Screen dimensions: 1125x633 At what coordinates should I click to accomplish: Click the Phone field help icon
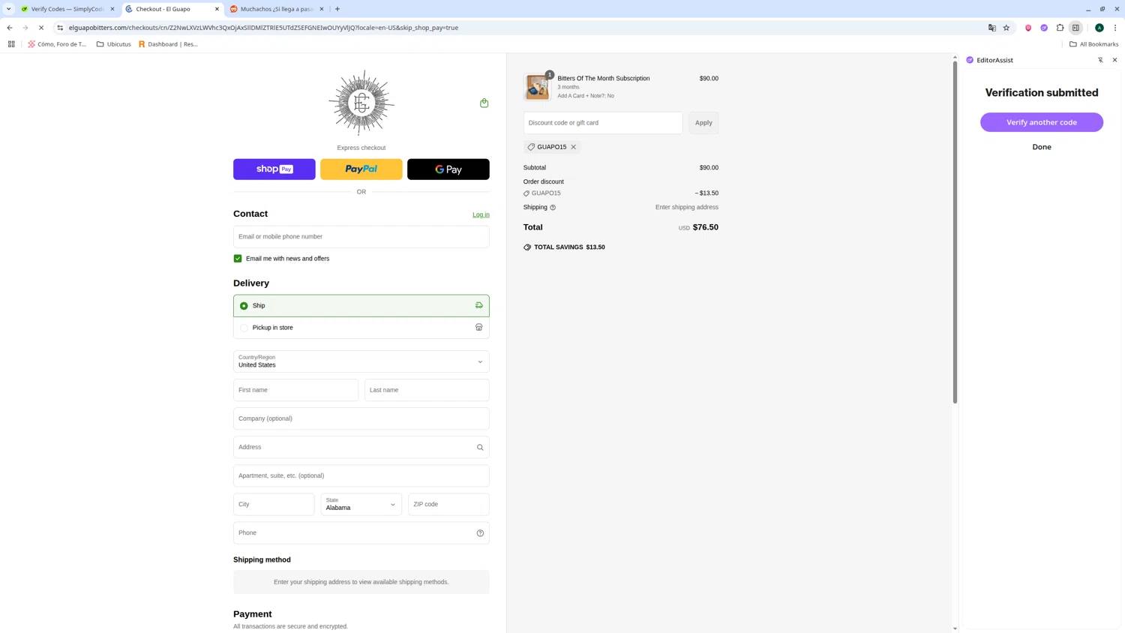pyautogui.click(x=480, y=533)
